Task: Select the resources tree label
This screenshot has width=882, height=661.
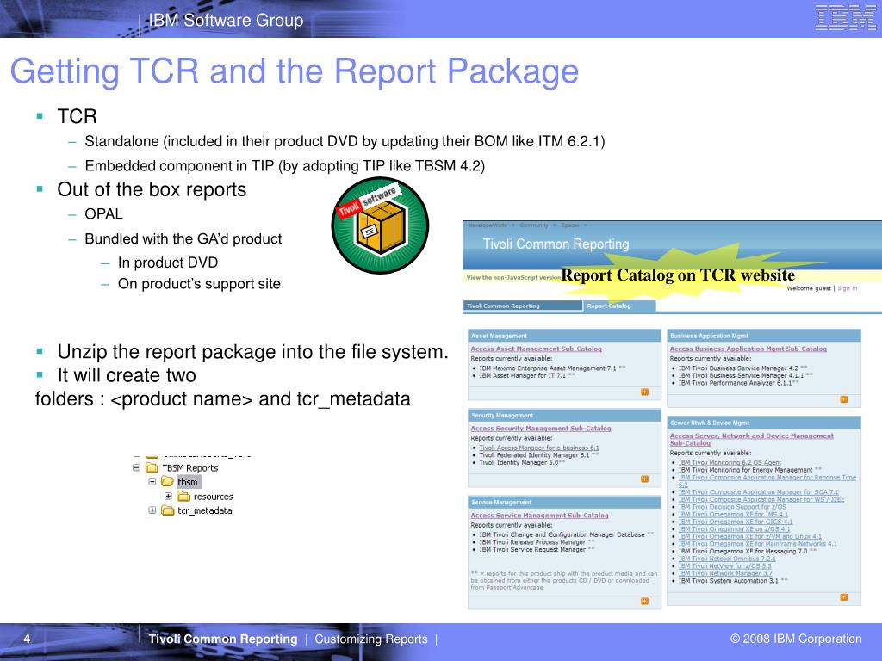Action: (214, 497)
